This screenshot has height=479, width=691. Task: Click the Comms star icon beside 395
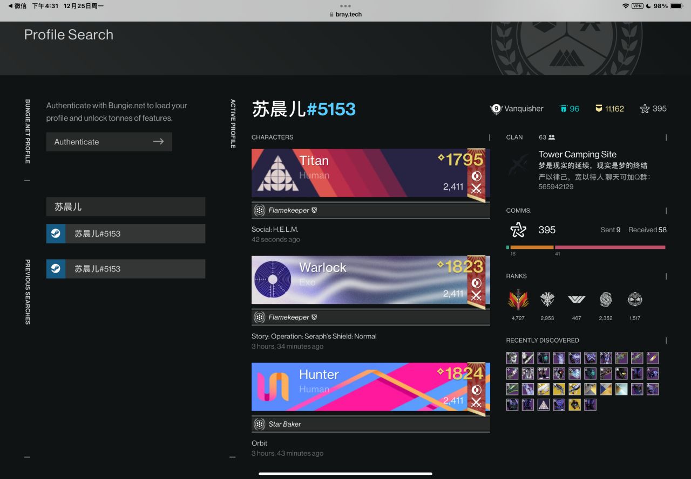pyautogui.click(x=518, y=230)
